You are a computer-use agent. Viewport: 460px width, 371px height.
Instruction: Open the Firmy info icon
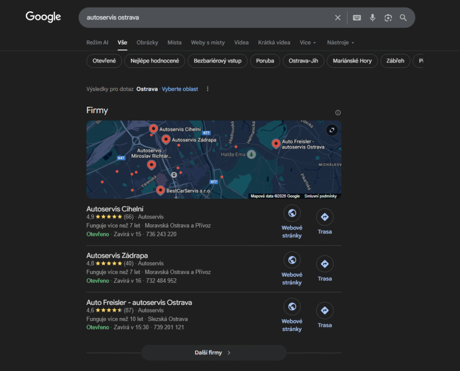338,112
